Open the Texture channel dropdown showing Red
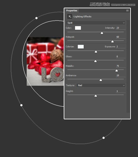This screenshot has width=138, height=157. tap(101, 85)
